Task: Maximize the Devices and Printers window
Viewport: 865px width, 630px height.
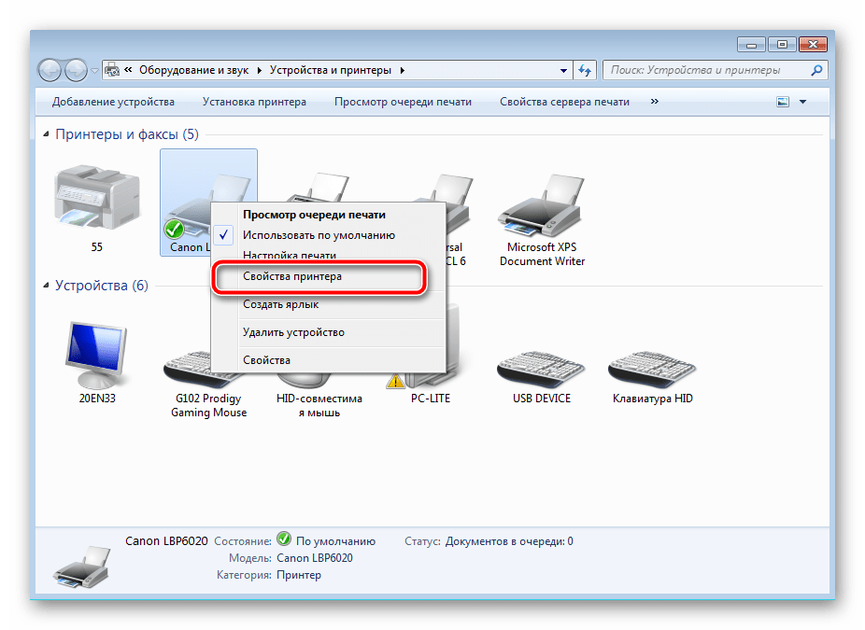Action: click(782, 45)
